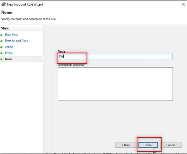Click the green bullet beside Name step
Image resolution: width=187 pixels, height=154 pixels.
pos(2,59)
